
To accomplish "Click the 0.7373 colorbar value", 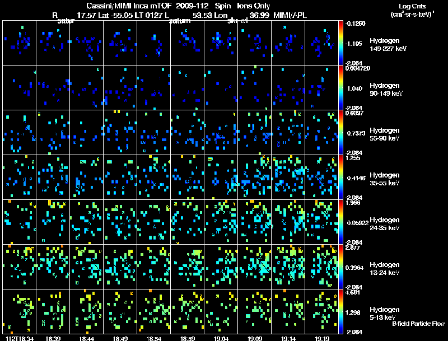I will (x=356, y=133).
